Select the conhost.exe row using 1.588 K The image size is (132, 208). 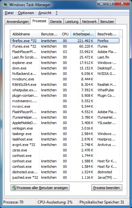pos(65,161)
